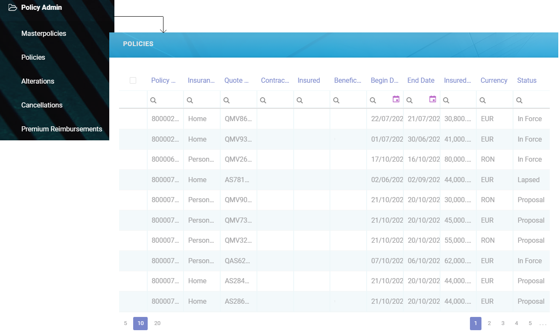Select Premium Reimbursements in sidebar
560x334 pixels.
61,129
